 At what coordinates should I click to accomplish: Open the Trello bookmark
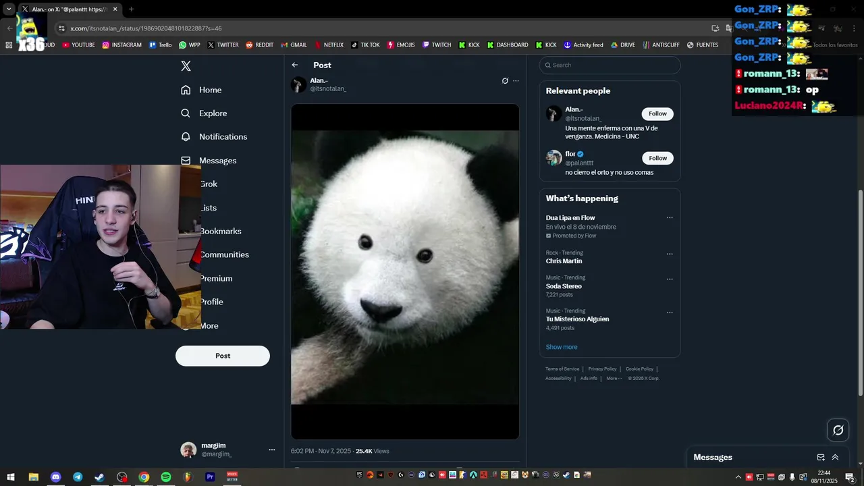pos(160,45)
